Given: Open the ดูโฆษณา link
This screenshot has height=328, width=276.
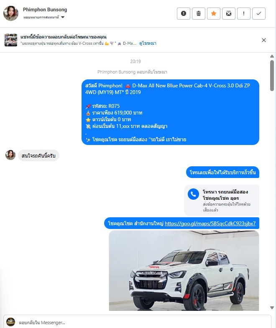Looking at the screenshot, I should click(x=148, y=43).
